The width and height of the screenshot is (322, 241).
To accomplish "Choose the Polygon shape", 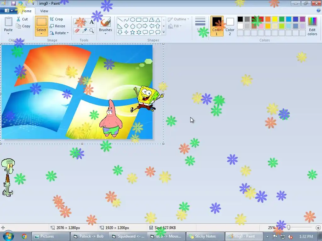I will 152,20.
